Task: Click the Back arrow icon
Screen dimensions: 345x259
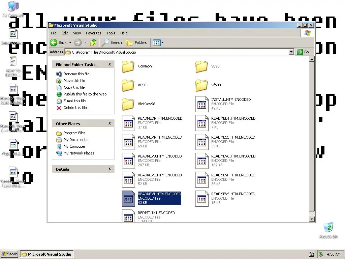Action: (54, 42)
